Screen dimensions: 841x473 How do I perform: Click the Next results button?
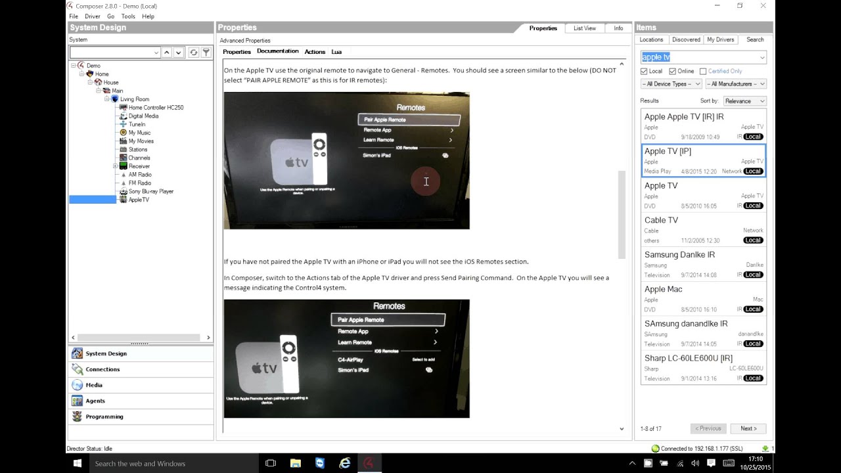pyautogui.click(x=748, y=428)
